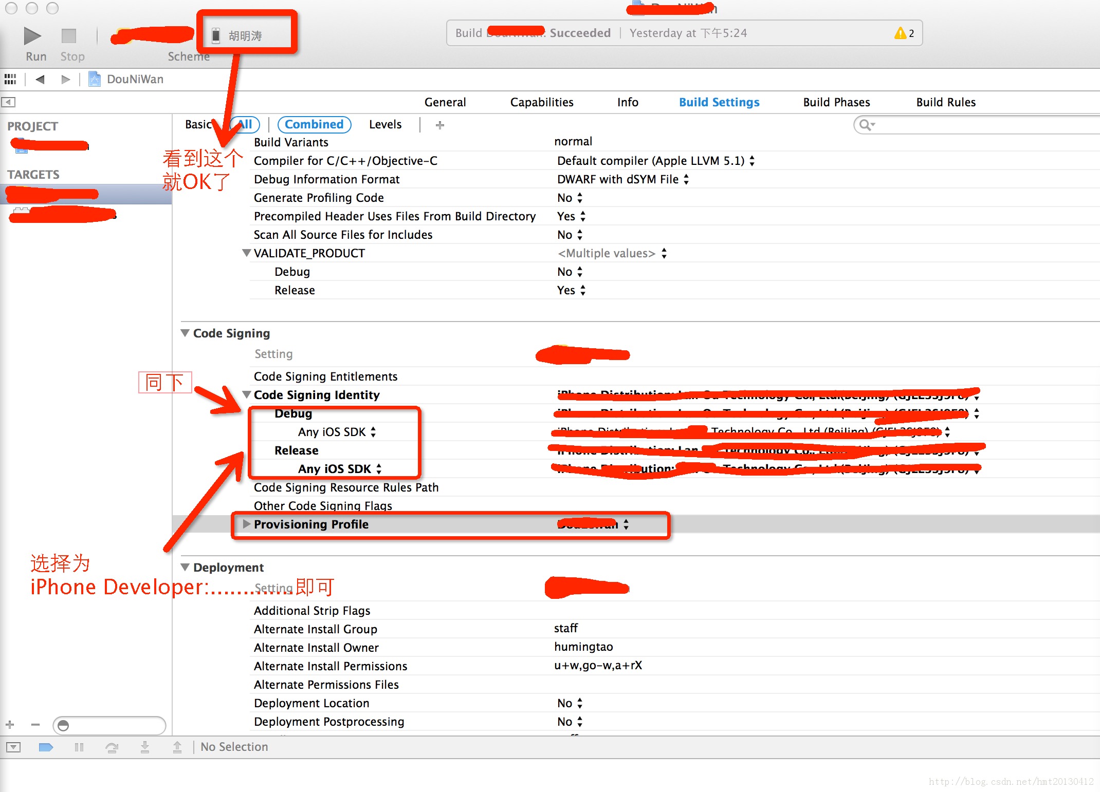Toggle the debug area show/hide icon
The height and width of the screenshot is (792, 1100).
point(13,747)
